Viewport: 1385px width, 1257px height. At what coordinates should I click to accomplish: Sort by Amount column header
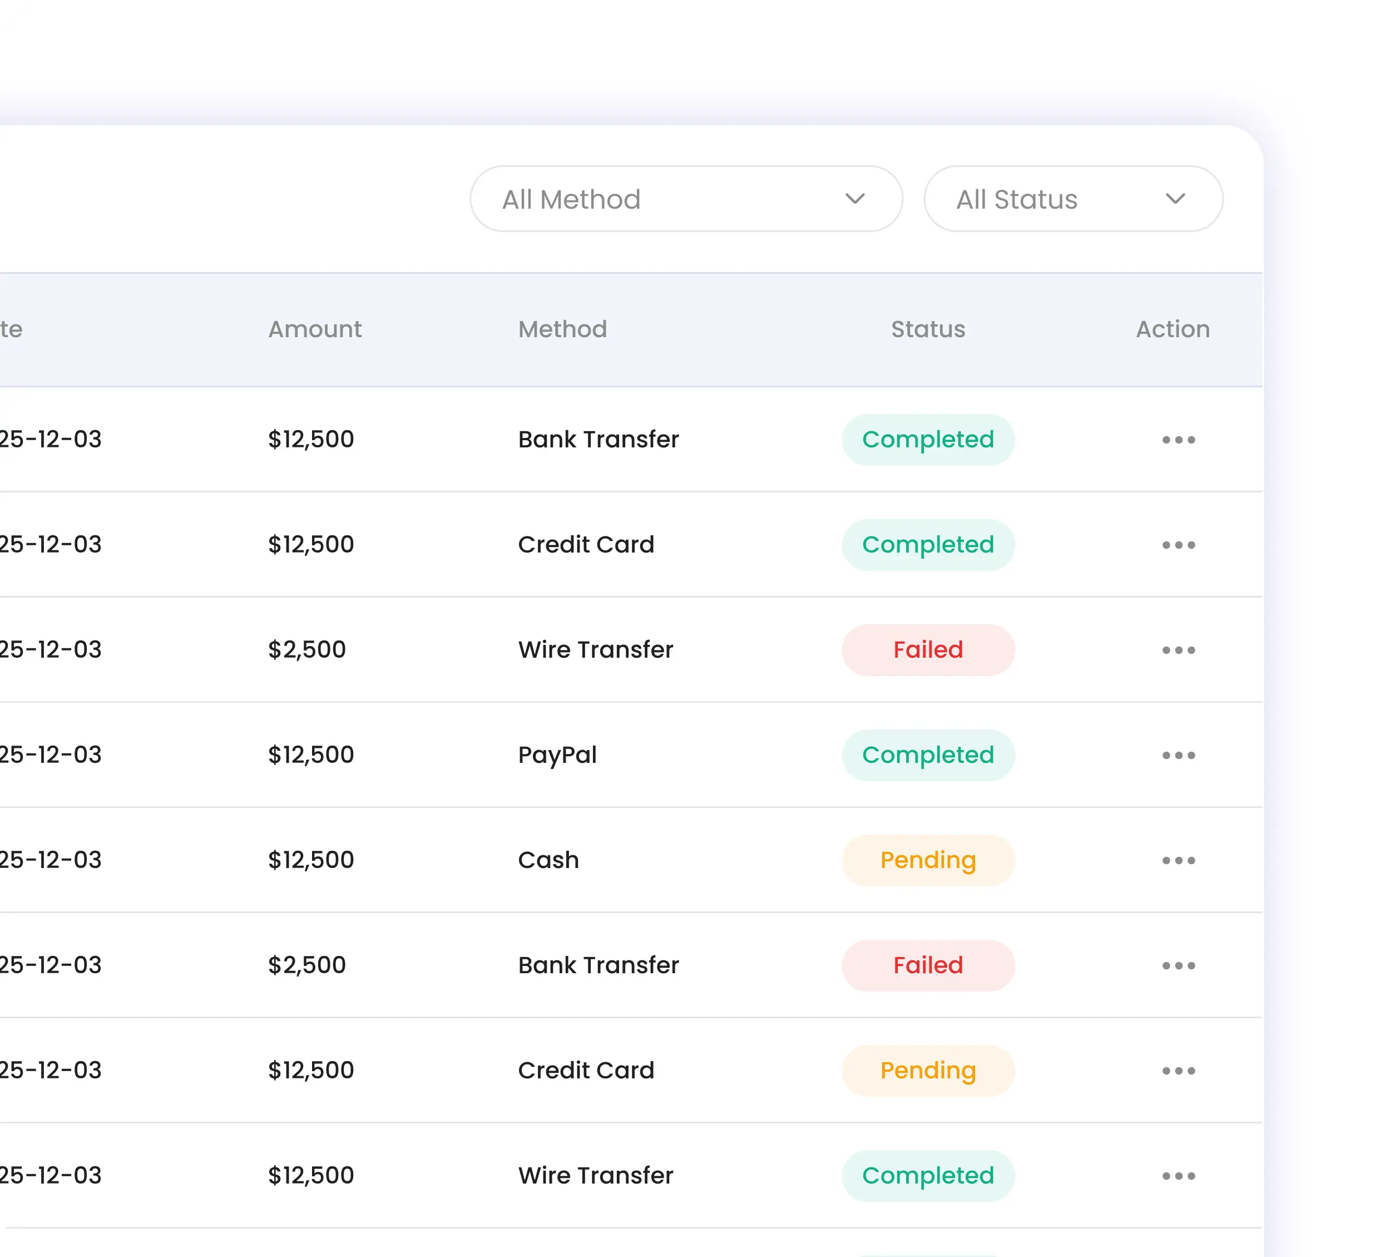pos(315,329)
